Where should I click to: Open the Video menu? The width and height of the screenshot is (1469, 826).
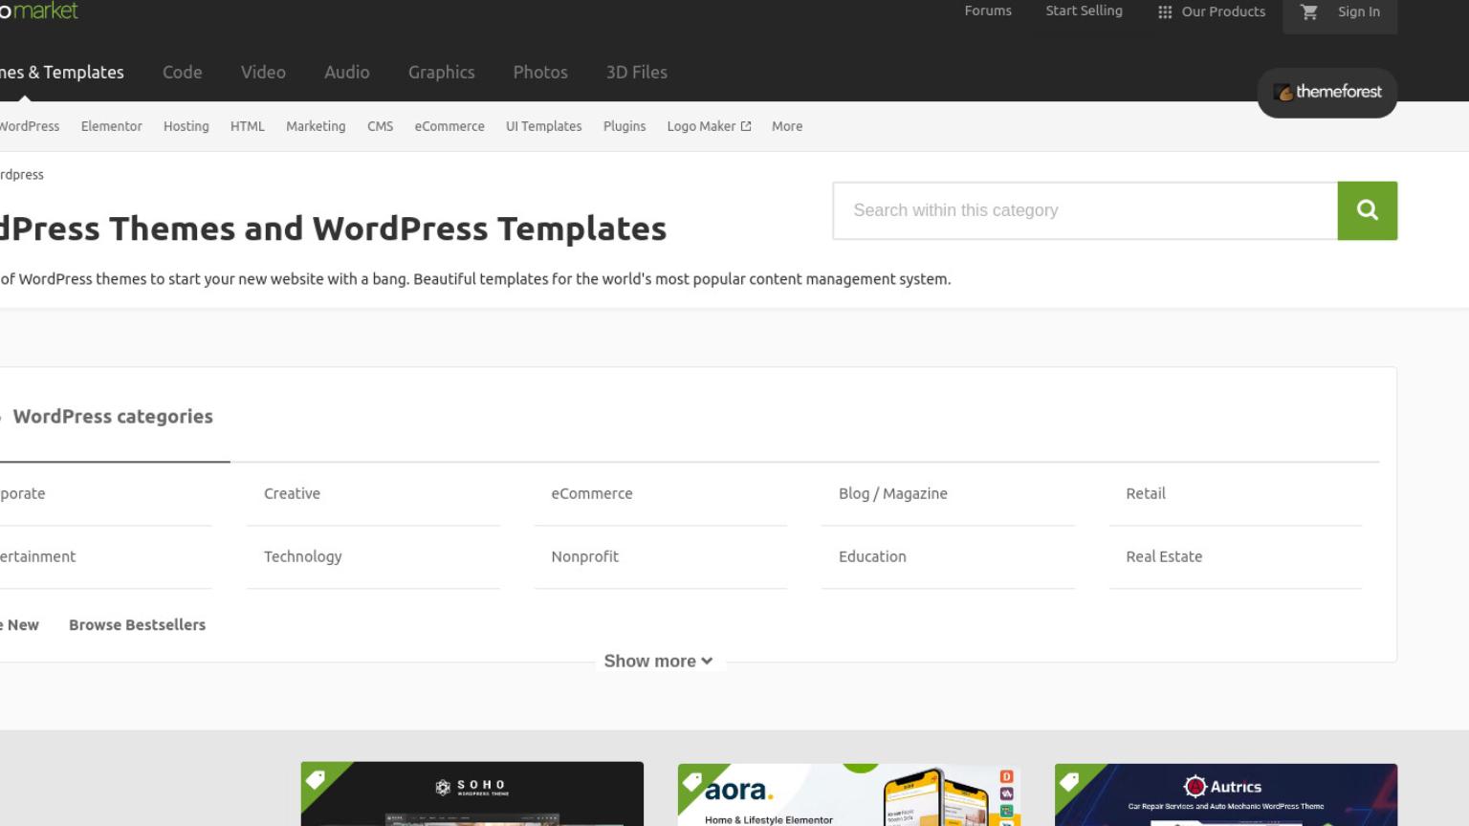(263, 73)
